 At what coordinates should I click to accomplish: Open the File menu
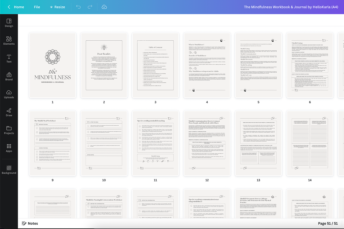(x=37, y=7)
